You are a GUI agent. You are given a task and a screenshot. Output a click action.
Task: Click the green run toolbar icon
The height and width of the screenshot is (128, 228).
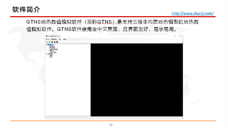[x=54, y=42]
